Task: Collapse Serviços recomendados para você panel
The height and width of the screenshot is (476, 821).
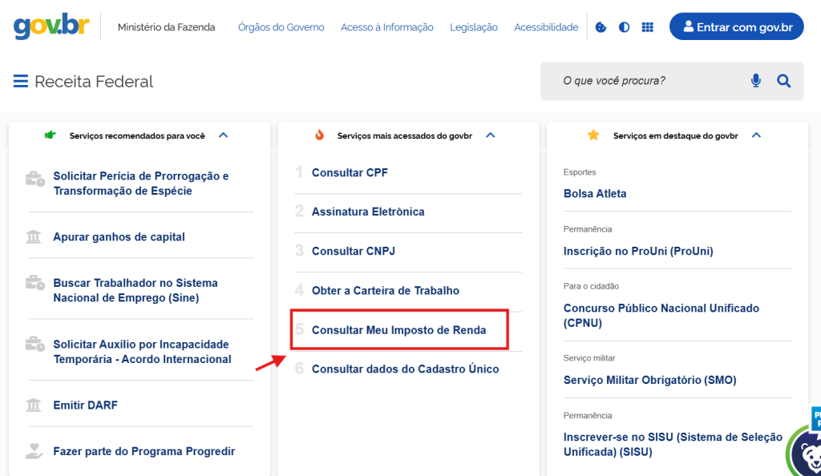Action: coord(224,135)
